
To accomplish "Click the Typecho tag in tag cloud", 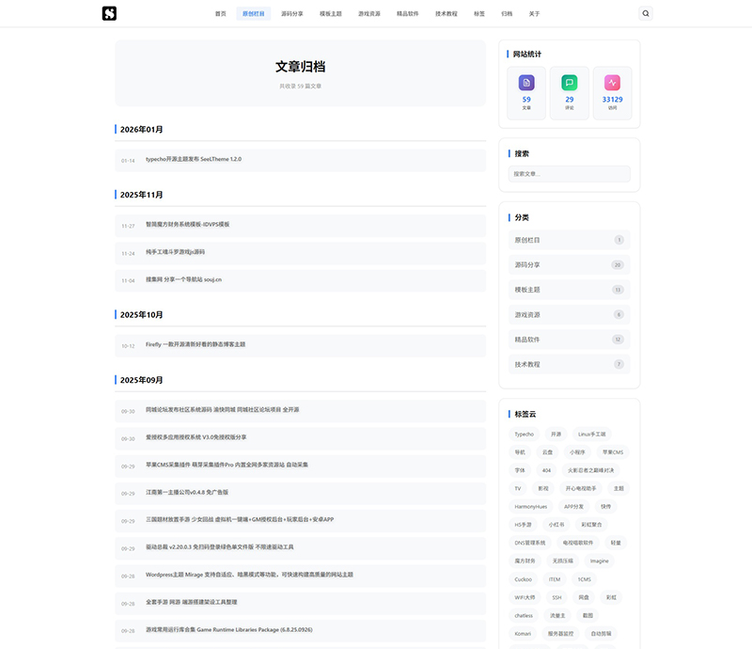I will point(524,435).
